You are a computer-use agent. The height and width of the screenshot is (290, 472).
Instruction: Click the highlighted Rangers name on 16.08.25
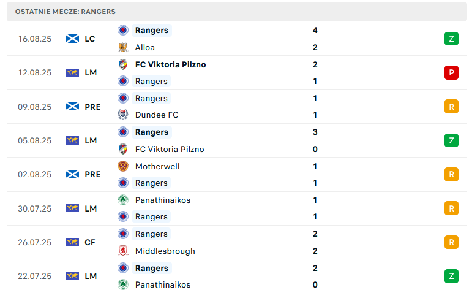152,31
